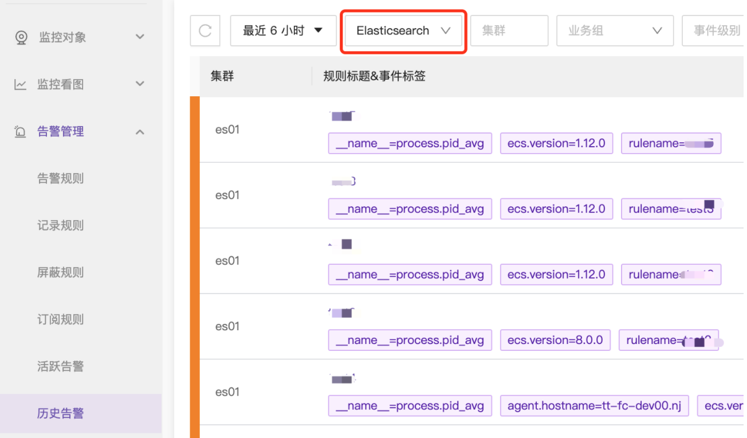This screenshot has height=438, width=747.
Task: Open the 事件级别 dropdown
Action: (x=714, y=31)
